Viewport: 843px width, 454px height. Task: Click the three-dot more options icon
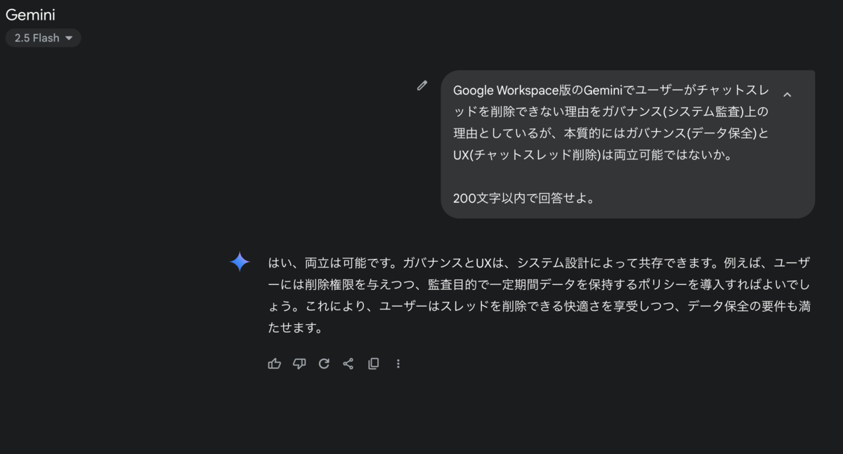coord(398,363)
